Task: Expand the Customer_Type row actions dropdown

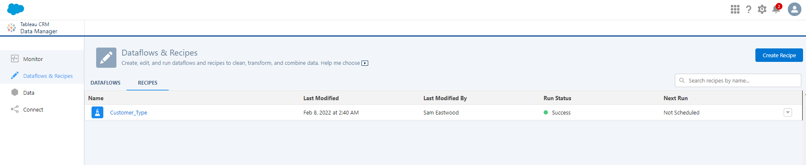Action: click(x=787, y=112)
